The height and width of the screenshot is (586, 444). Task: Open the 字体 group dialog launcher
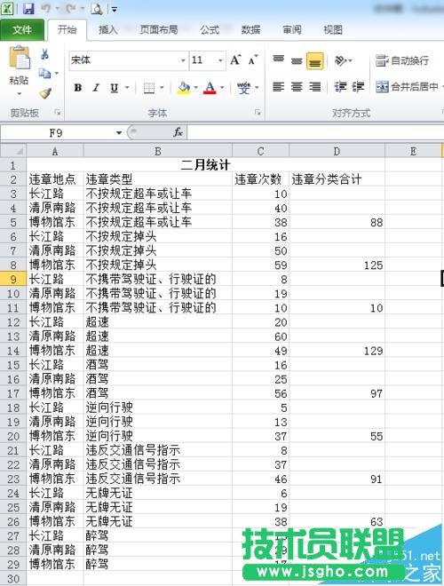tap(258, 112)
